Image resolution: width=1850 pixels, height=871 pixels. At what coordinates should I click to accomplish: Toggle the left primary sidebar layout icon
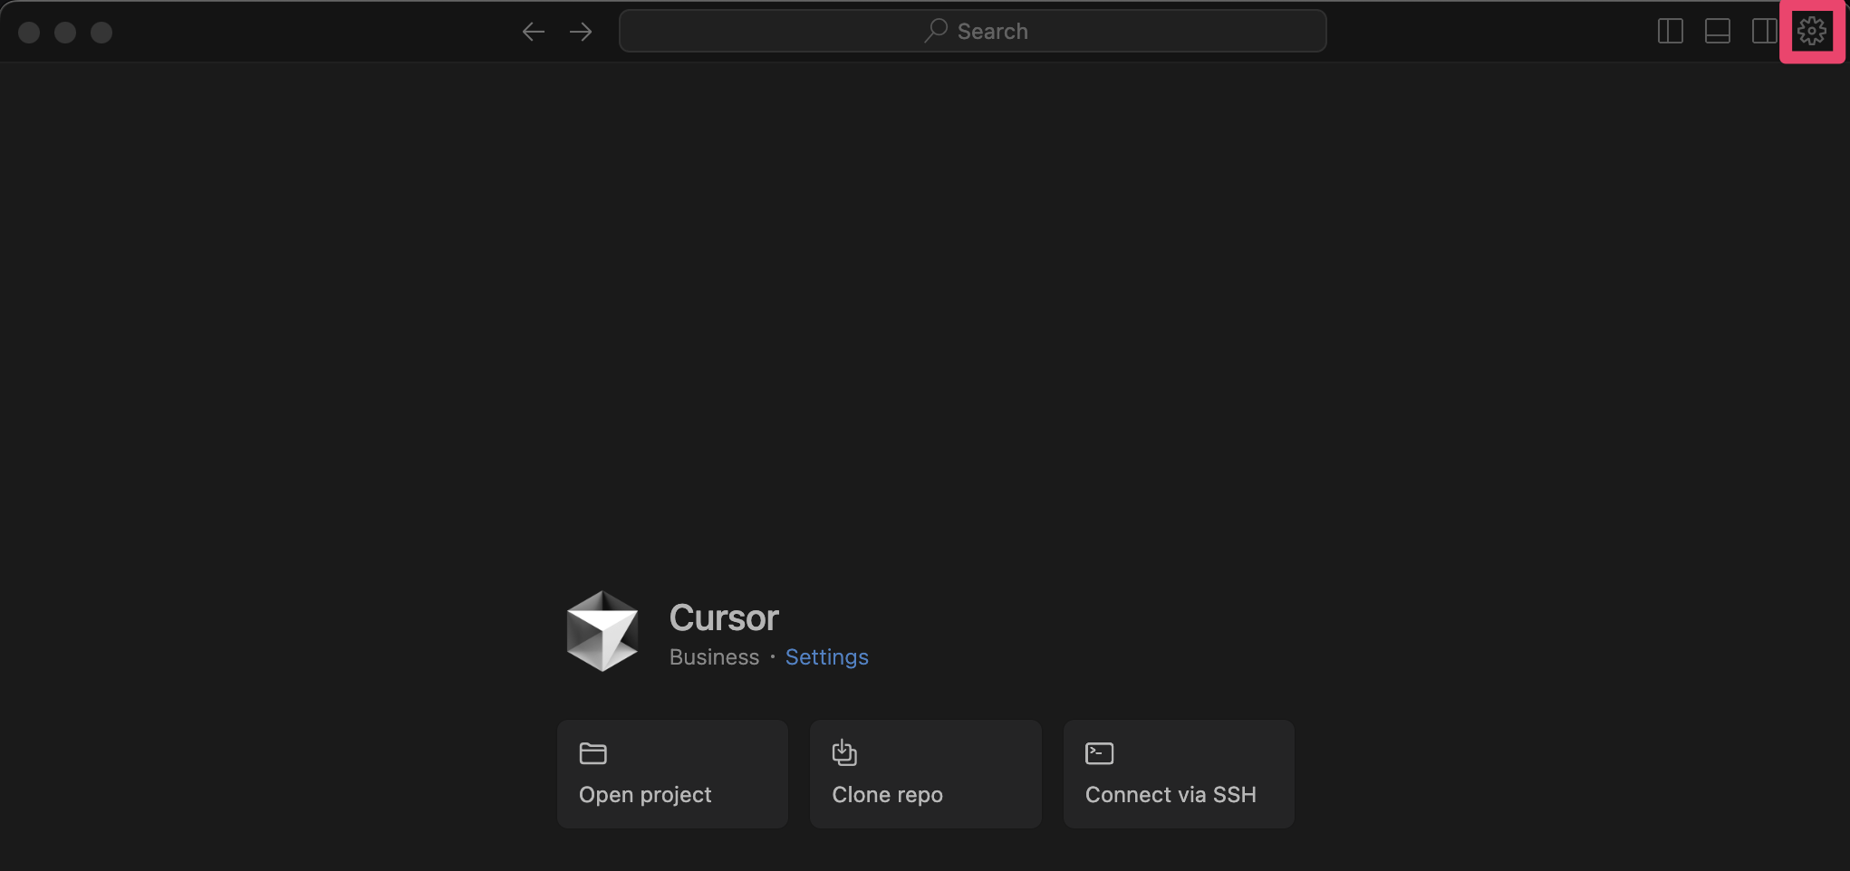1670,32
